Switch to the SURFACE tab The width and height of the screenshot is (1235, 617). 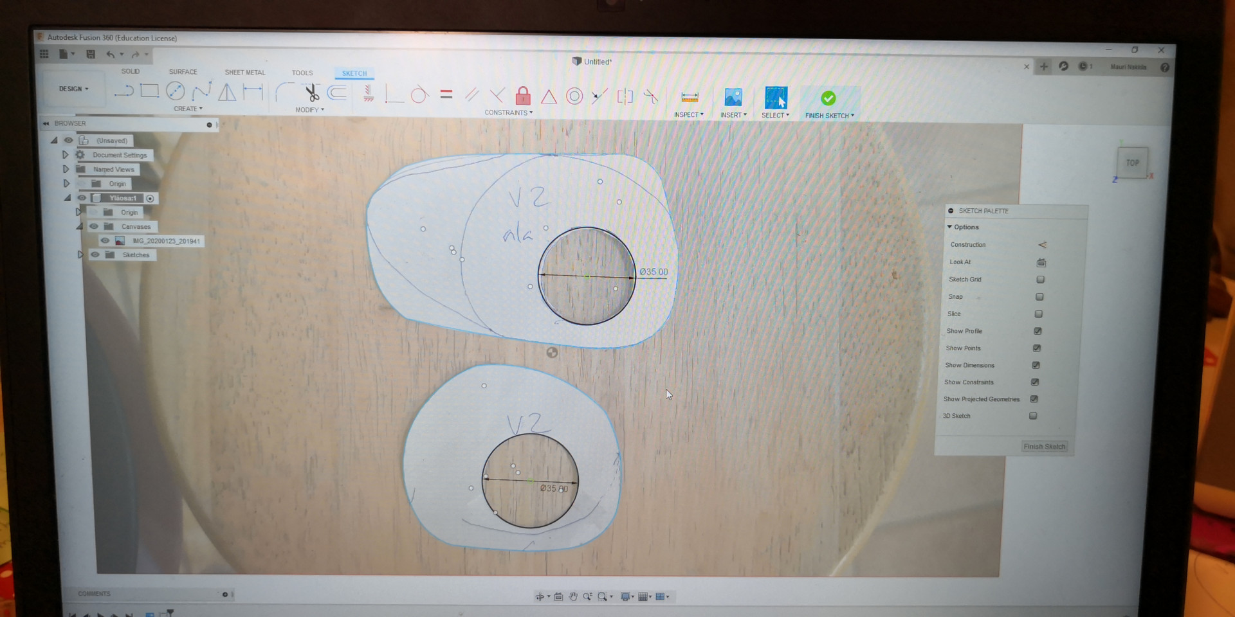click(183, 72)
